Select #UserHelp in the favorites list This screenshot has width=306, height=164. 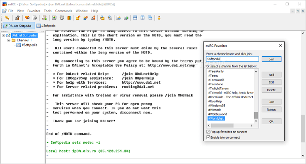[215, 101]
